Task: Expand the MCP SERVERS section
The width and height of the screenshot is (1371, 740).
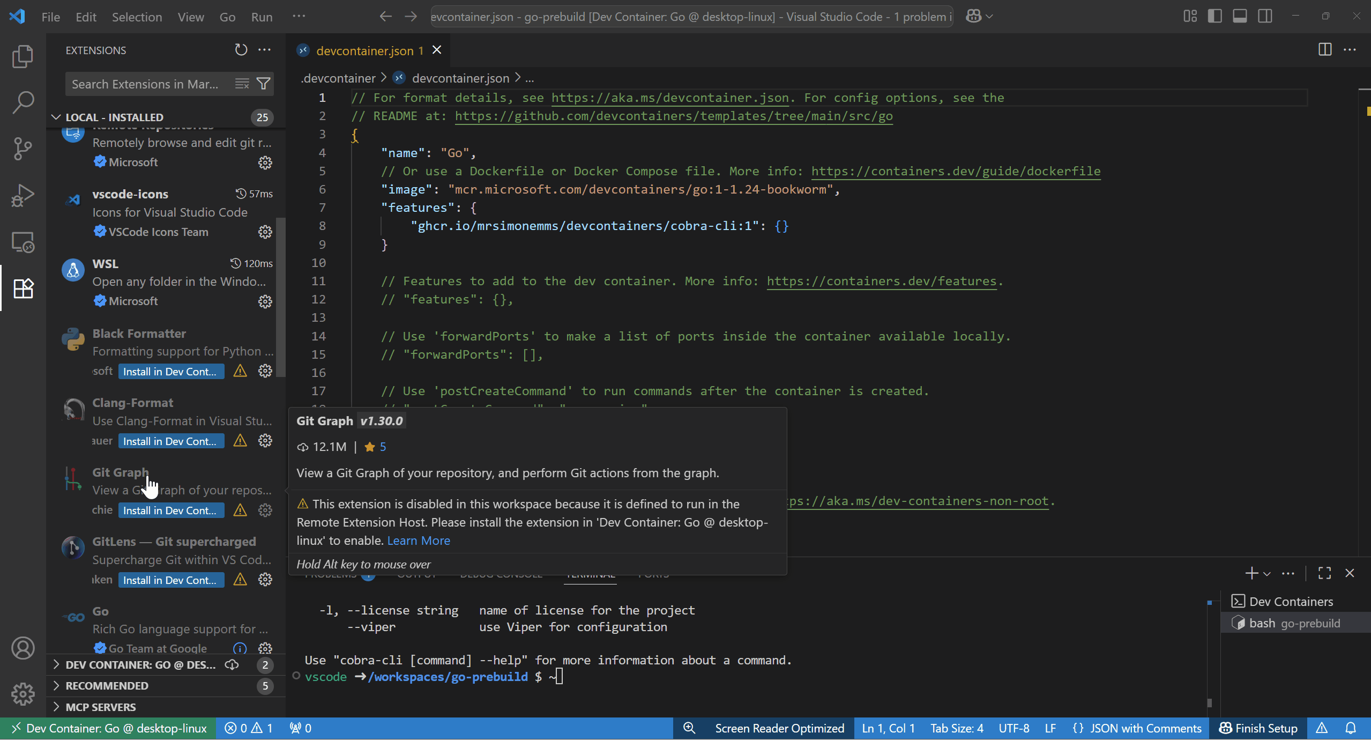Action: [x=166, y=707]
